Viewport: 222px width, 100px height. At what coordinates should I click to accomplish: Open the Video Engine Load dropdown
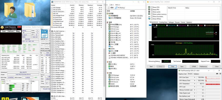[195, 93]
